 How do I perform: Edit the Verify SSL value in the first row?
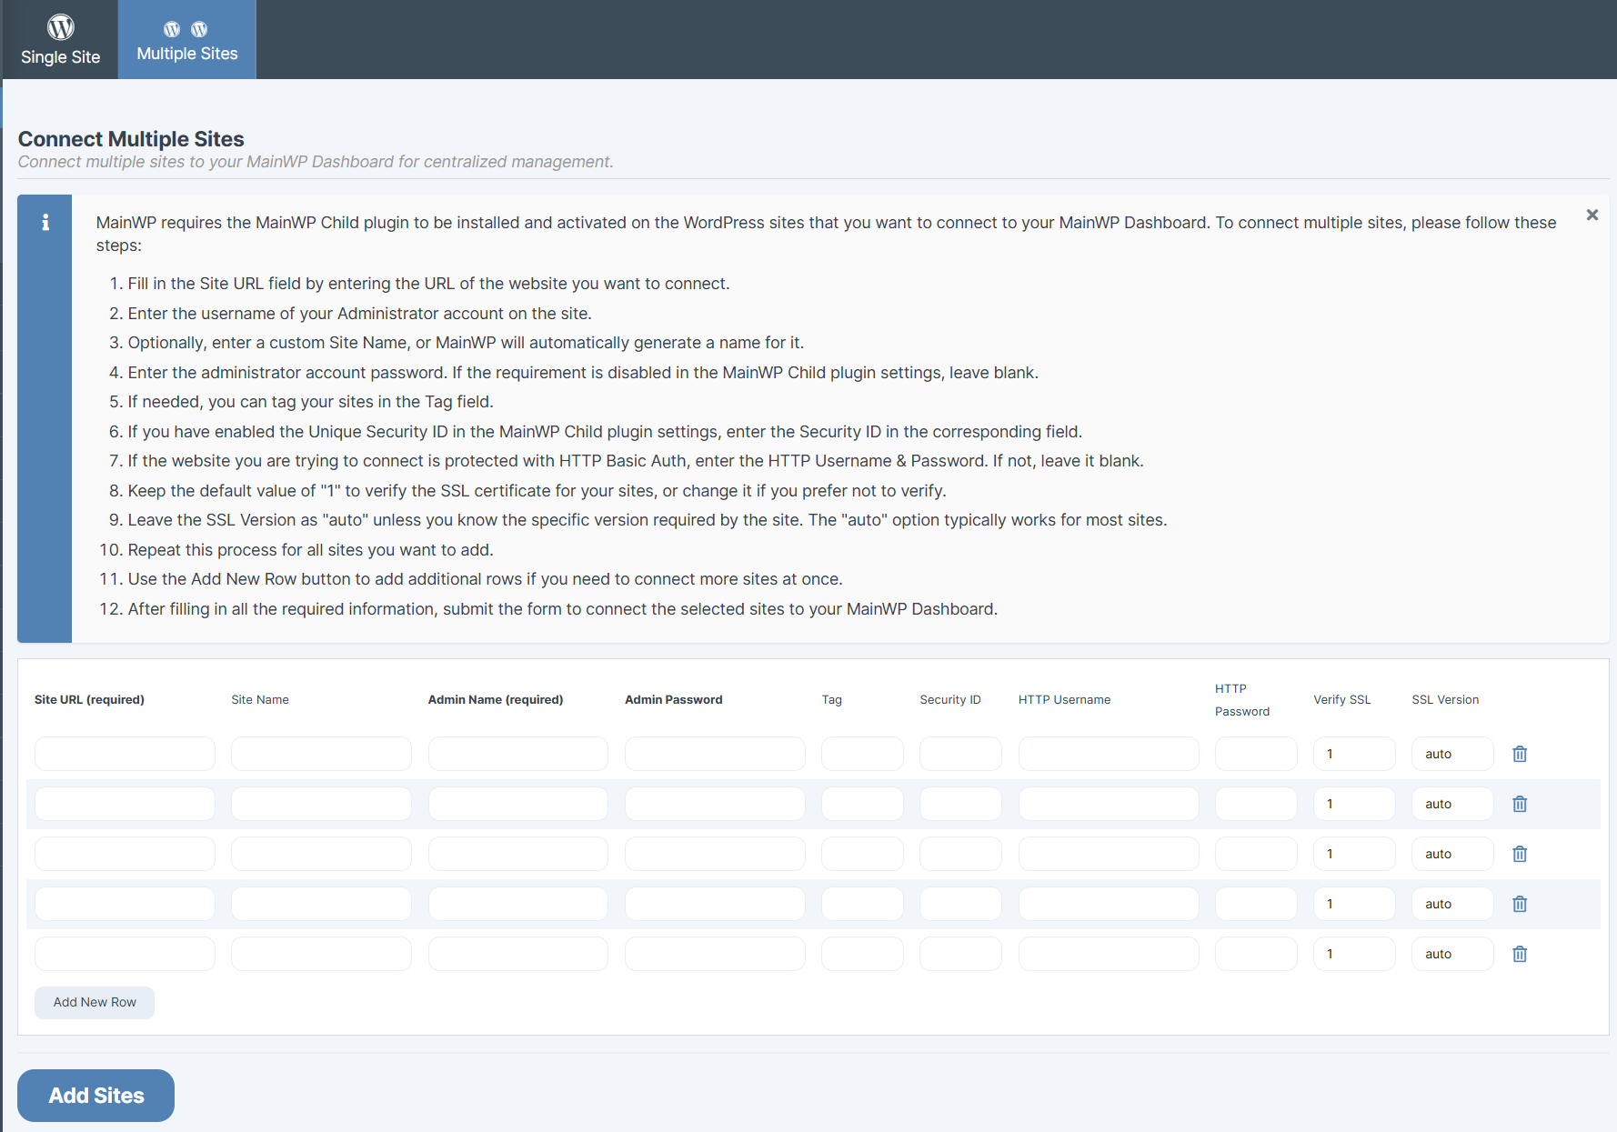pyautogui.click(x=1354, y=753)
